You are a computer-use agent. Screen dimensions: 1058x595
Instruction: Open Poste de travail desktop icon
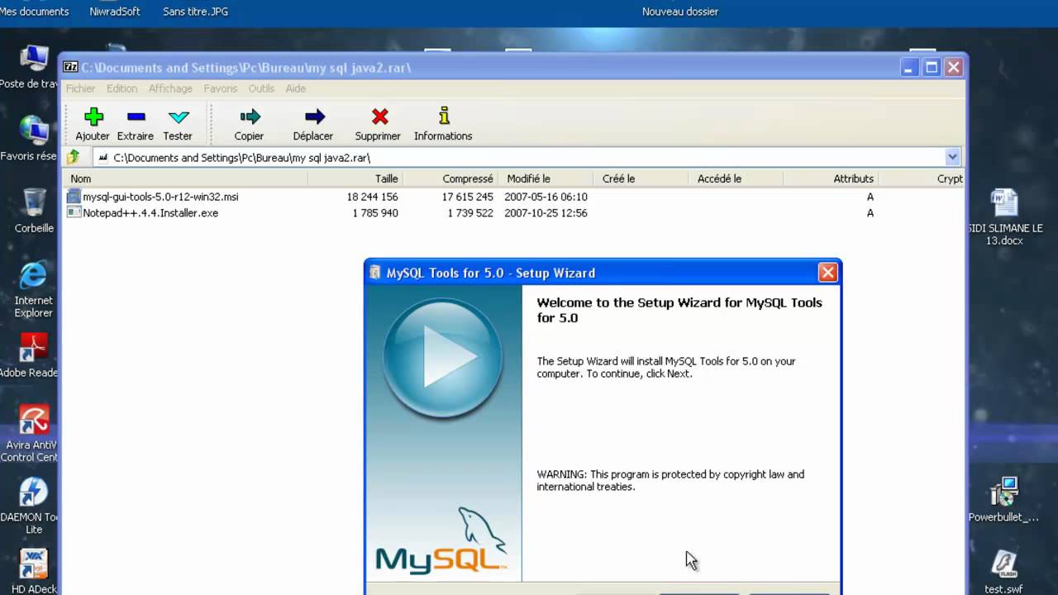(x=34, y=59)
